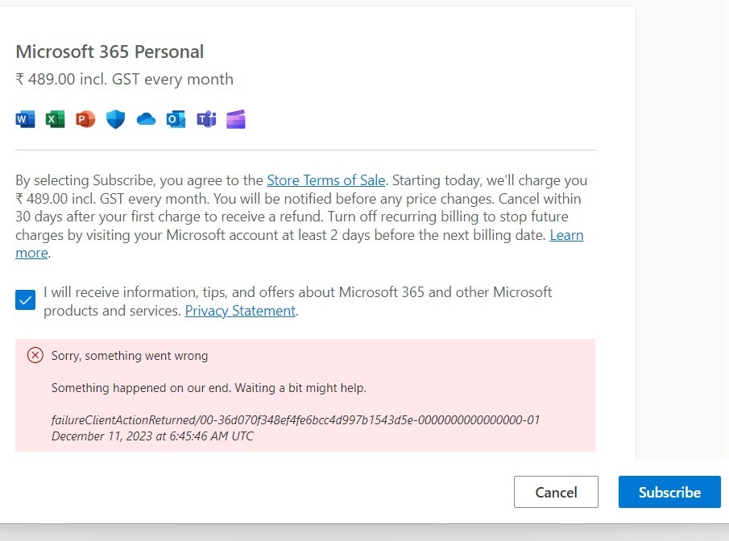Open the Store Terms of Sale link

pos(326,180)
